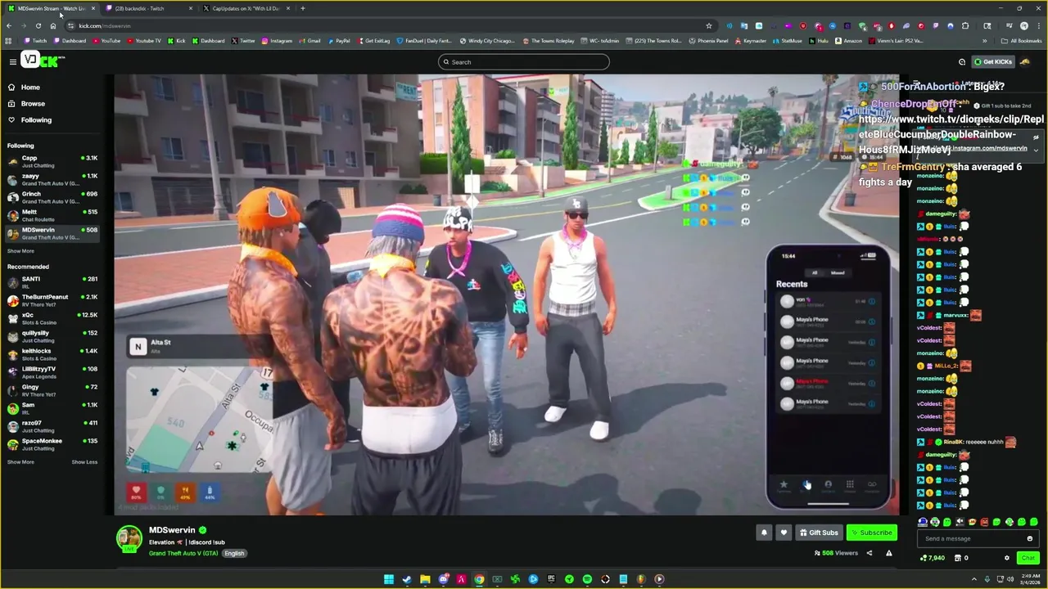Open a new browser tab
Image resolution: width=1048 pixels, height=589 pixels.
[303, 8]
